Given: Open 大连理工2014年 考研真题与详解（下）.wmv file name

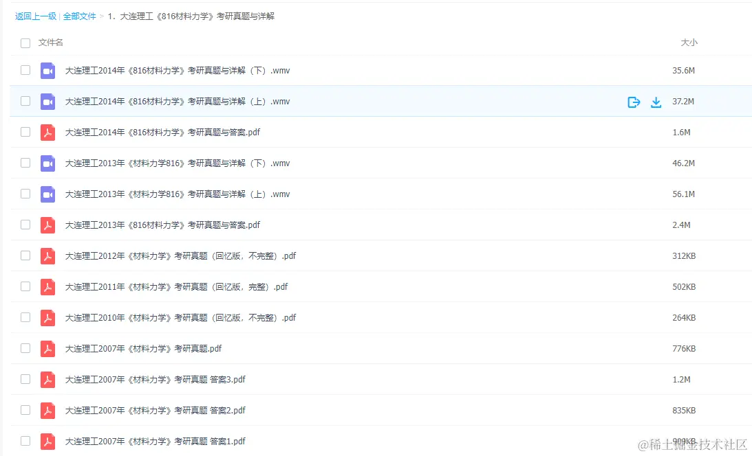Looking at the screenshot, I should [178, 70].
